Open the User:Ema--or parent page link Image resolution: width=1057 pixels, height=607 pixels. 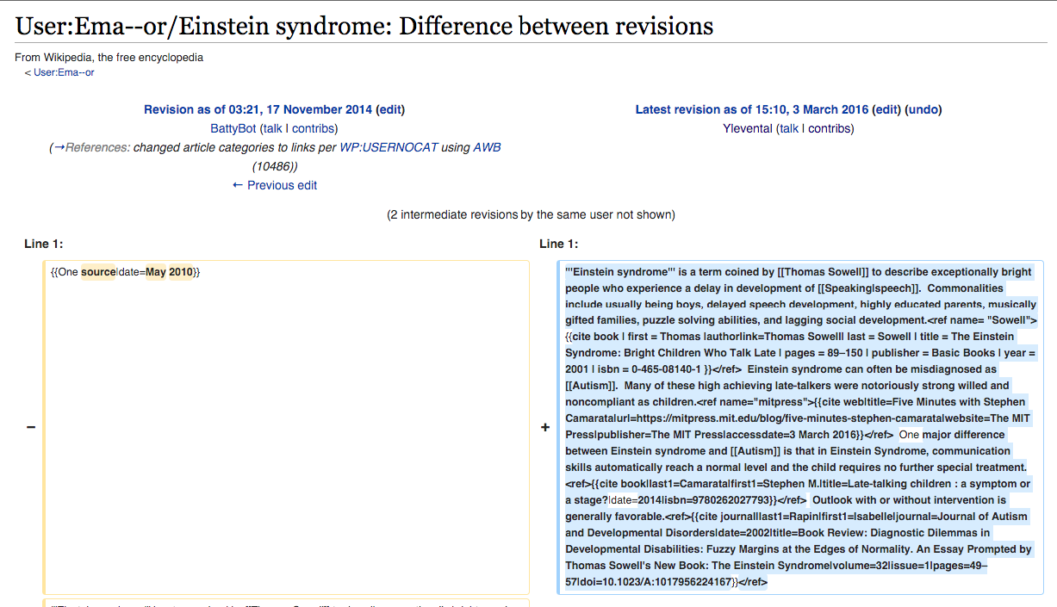coord(64,73)
